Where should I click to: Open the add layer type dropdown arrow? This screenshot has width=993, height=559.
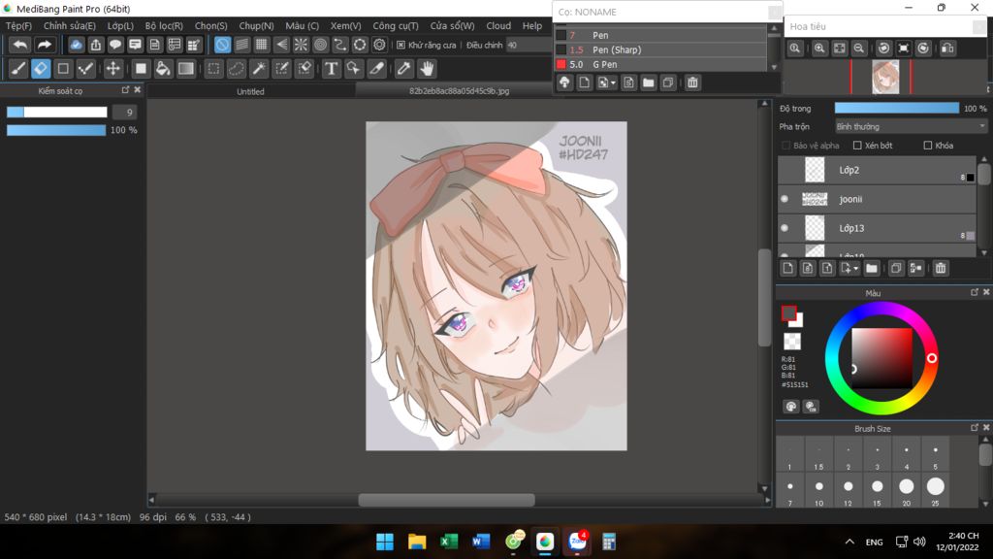pos(855,269)
